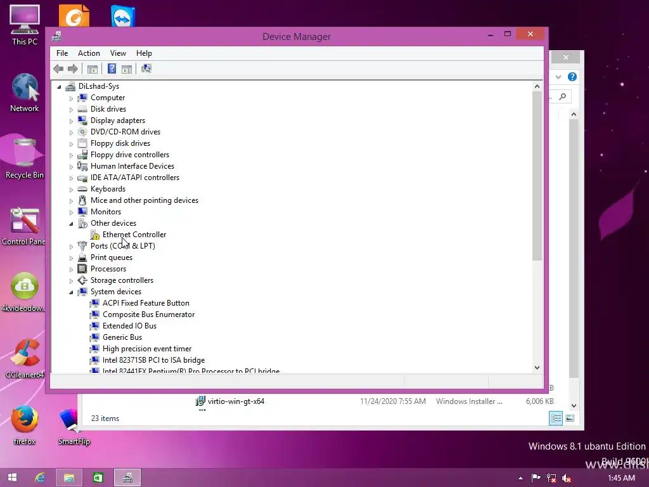Collapse the System devices node
649x487 pixels.
click(x=71, y=292)
